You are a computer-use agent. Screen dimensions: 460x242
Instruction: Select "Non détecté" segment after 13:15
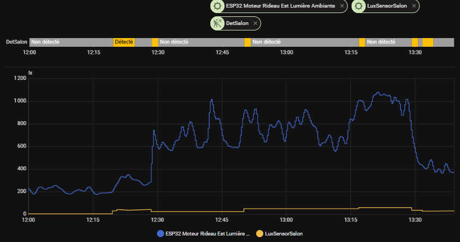tap(388, 42)
